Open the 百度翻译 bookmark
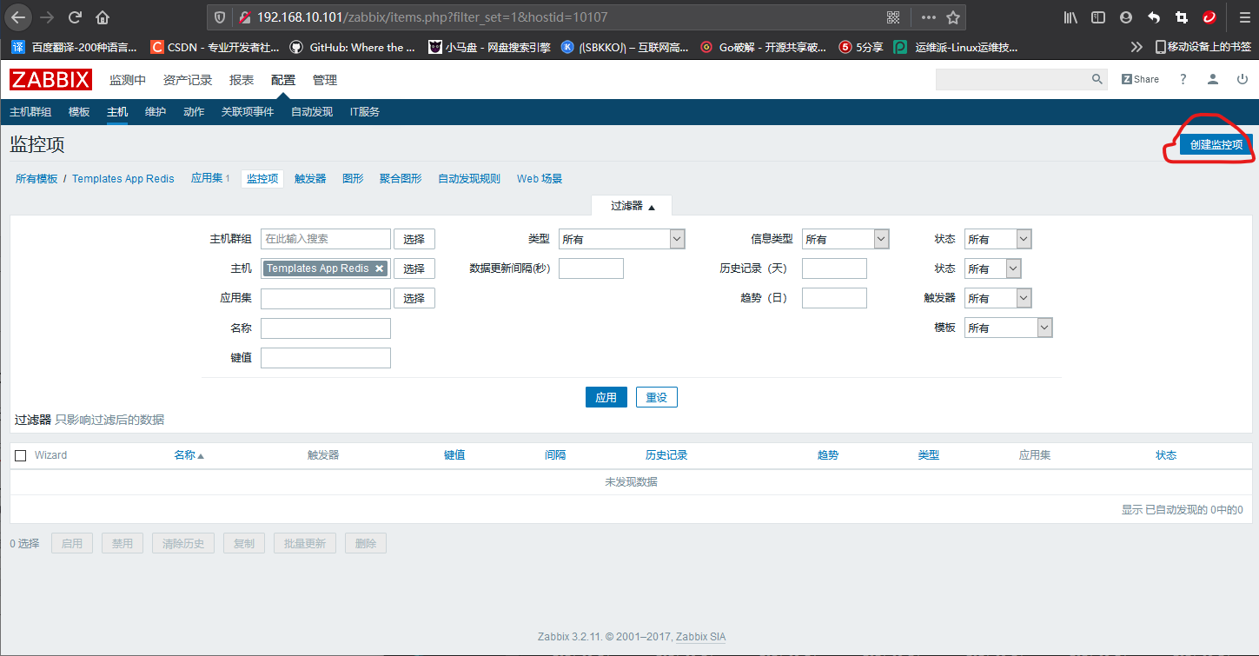This screenshot has width=1259, height=656. click(74, 48)
